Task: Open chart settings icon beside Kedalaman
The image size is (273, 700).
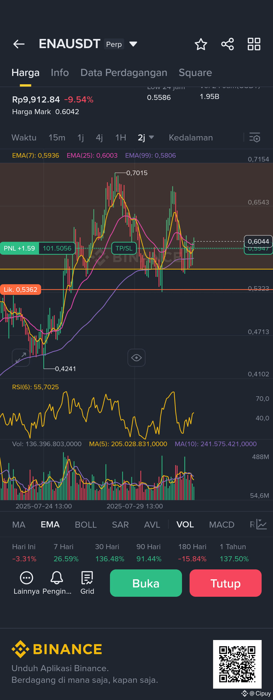Action: [x=255, y=137]
